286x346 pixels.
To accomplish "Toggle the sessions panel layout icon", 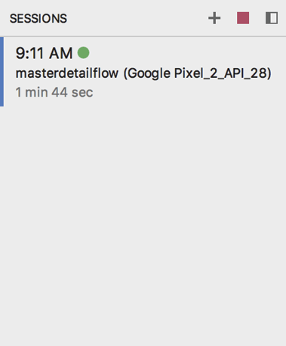I will point(272,18).
